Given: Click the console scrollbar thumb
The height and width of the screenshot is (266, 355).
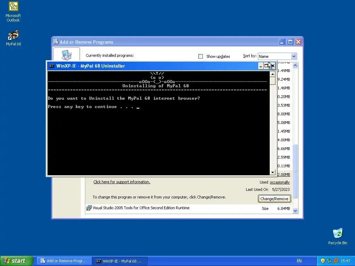Looking at the screenshot, I should pos(272,81).
